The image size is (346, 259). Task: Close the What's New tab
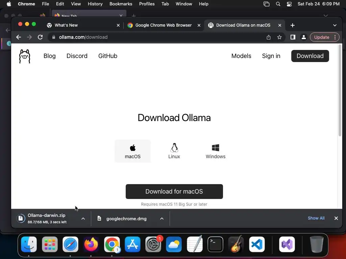[x=118, y=25]
